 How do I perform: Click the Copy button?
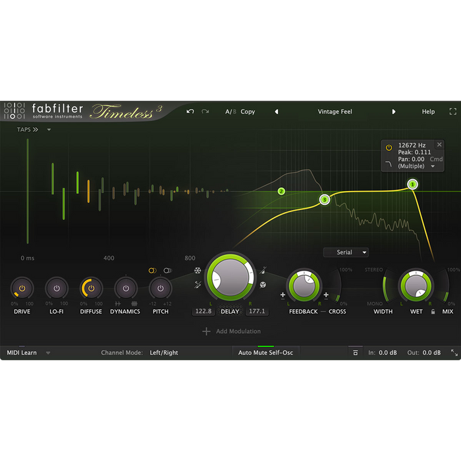(x=248, y=112)
